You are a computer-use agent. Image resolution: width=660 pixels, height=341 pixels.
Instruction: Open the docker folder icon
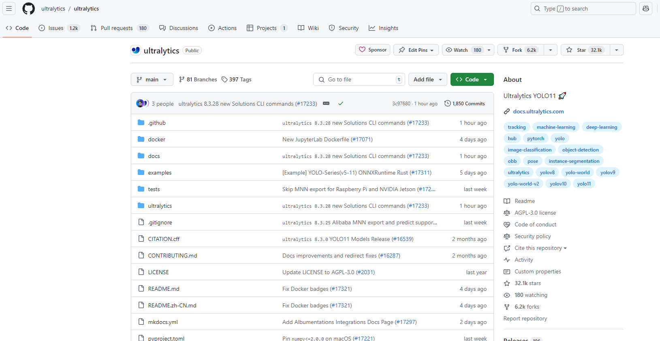click(x=141, y=139)
